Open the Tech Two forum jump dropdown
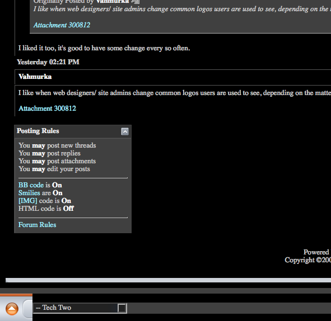Image resolution: width=331 pixels, height=321 pixels. pyautogui.click(x=80, y=308)
